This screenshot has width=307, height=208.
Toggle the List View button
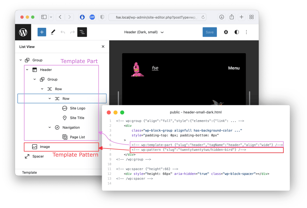tap(82, 32)
